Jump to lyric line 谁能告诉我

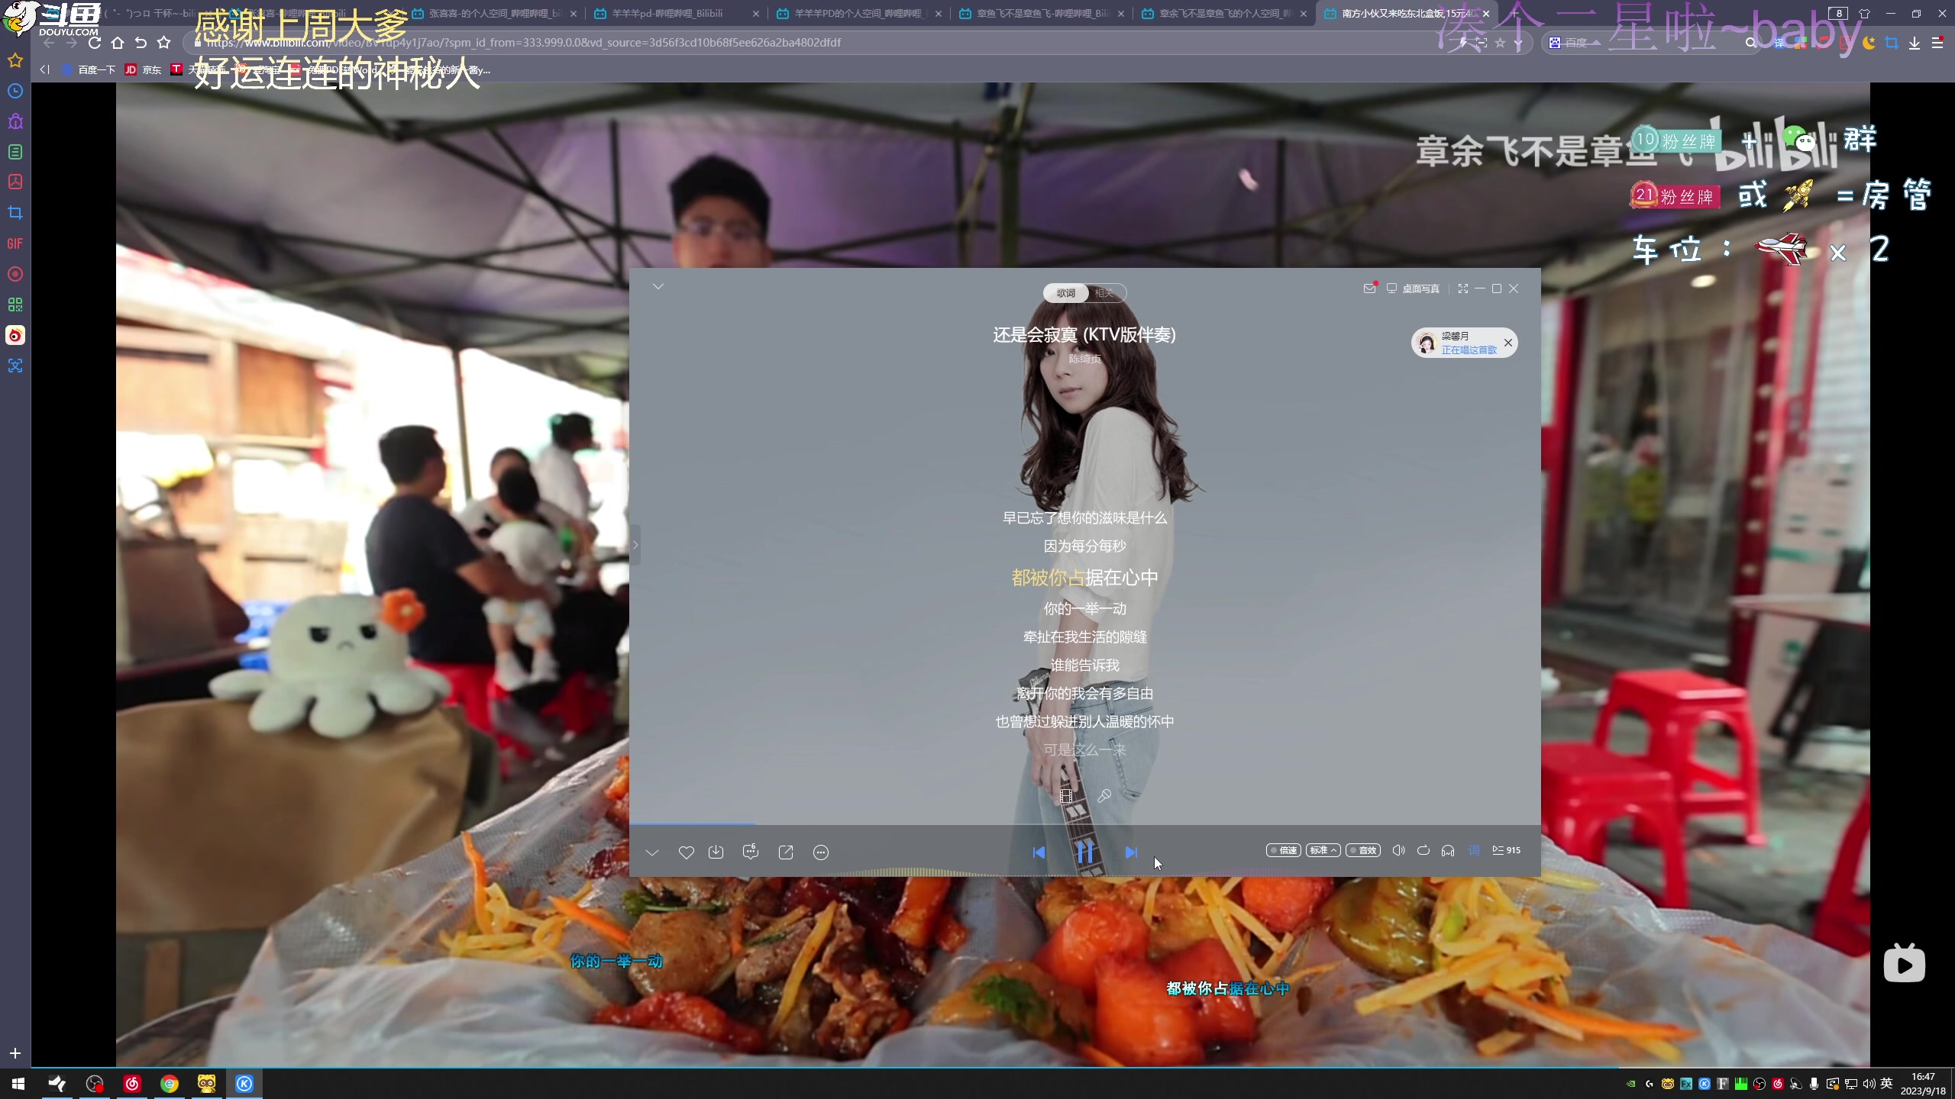coord(1085,666)
